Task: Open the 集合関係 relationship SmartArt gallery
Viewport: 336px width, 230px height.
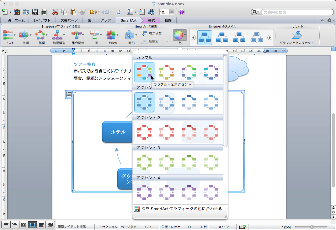Action: (78, 37)
